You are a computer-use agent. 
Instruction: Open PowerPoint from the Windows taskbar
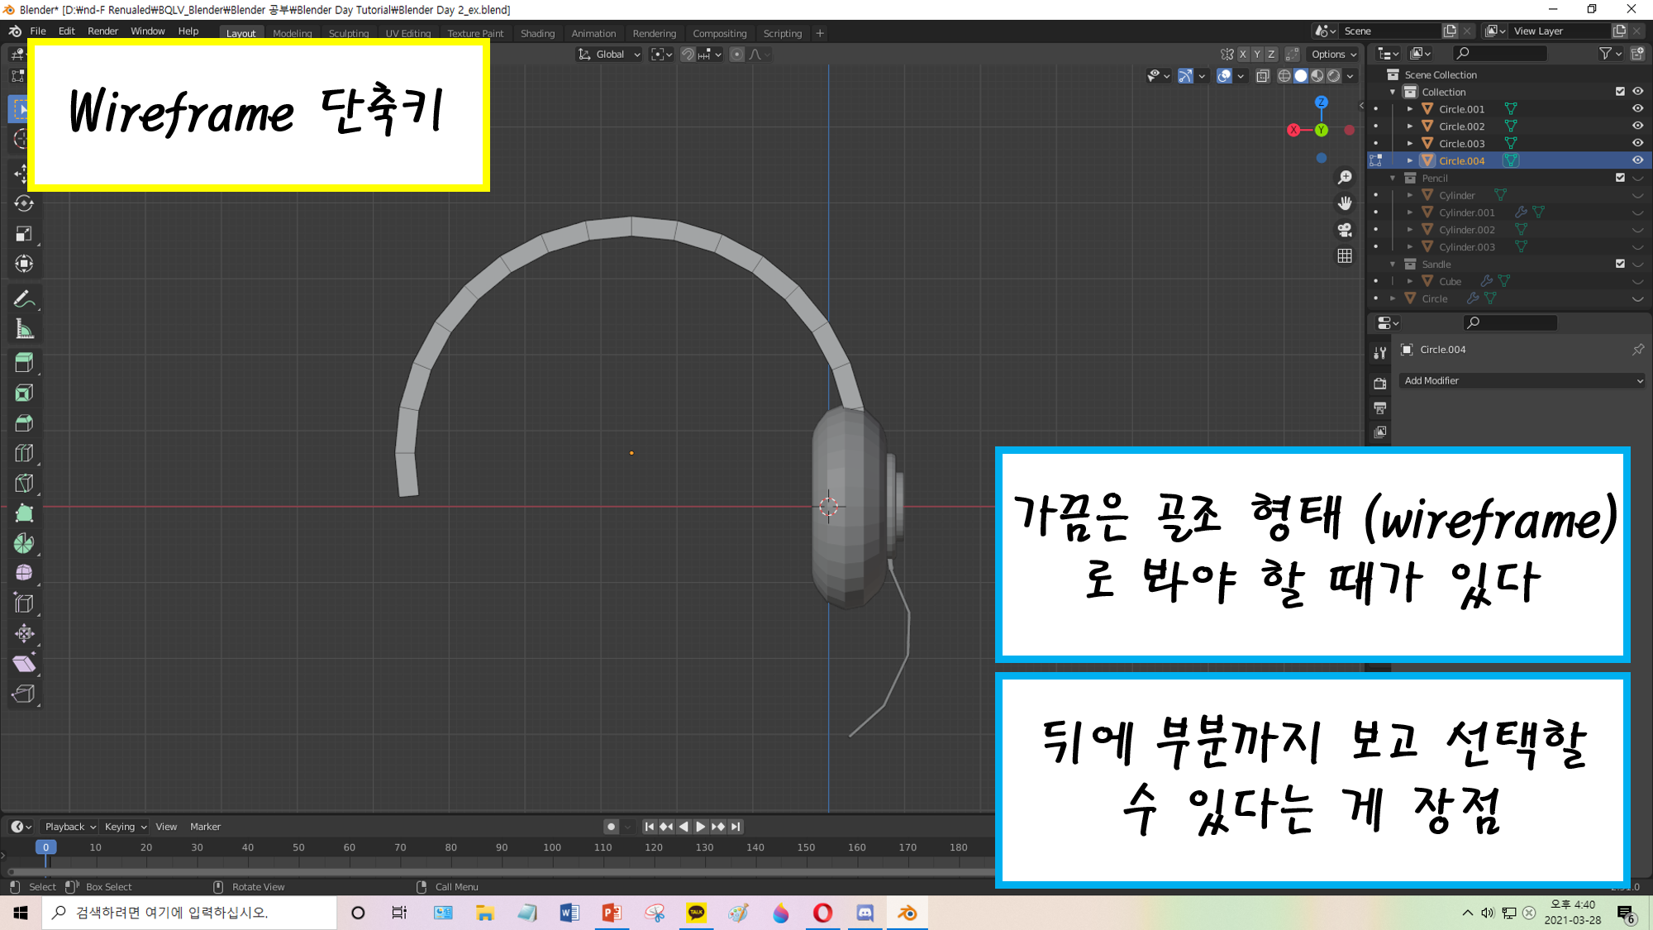612,913
